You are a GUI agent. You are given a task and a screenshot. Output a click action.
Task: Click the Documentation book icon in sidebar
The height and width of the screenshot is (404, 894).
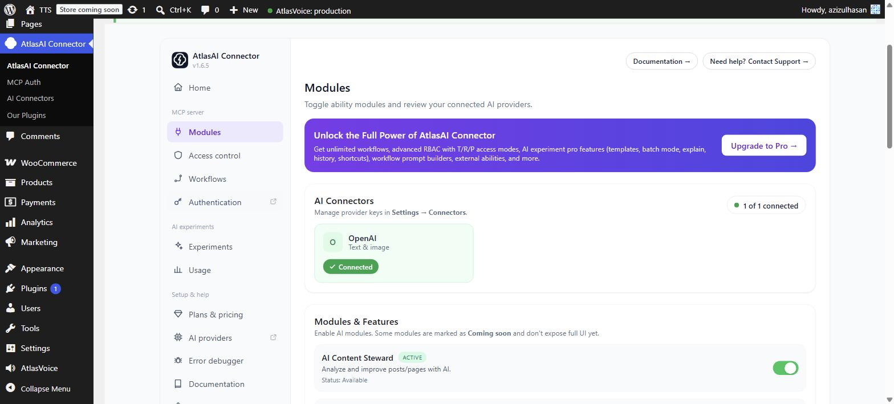click(178, 383)
